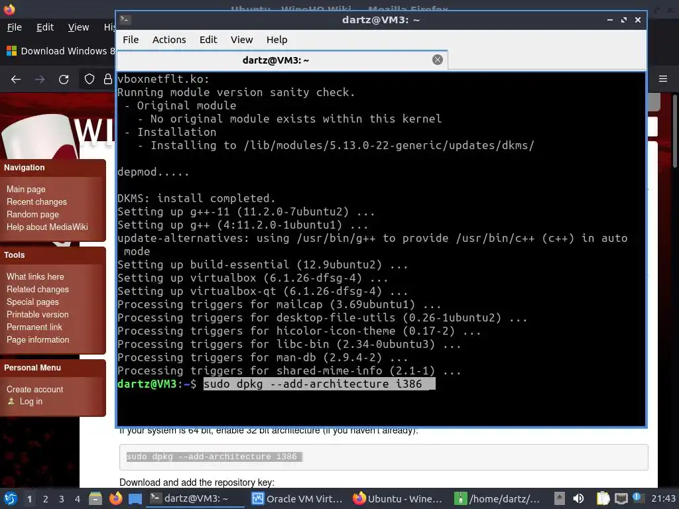Go forward in Firefox
The height and width of the screenshot is (509, 679).
click(x=40, y=80)
